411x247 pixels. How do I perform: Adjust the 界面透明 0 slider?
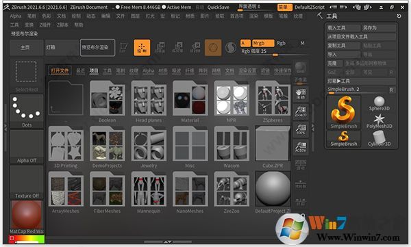256,8
